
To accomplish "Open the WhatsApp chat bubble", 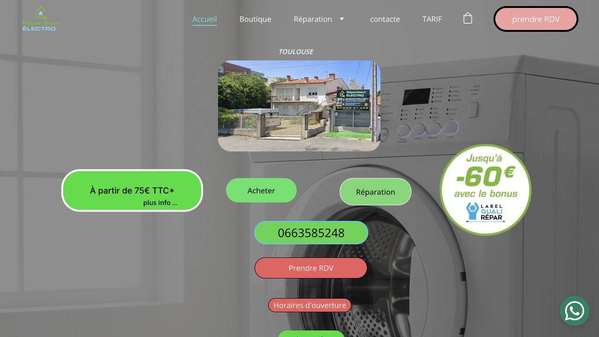I will [575, 311].
